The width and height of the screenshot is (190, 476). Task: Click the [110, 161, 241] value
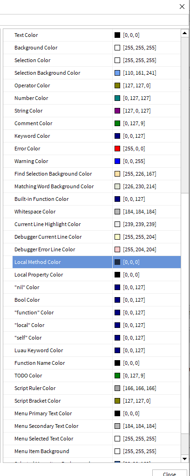pyautogui.click(x=140, y=73)
